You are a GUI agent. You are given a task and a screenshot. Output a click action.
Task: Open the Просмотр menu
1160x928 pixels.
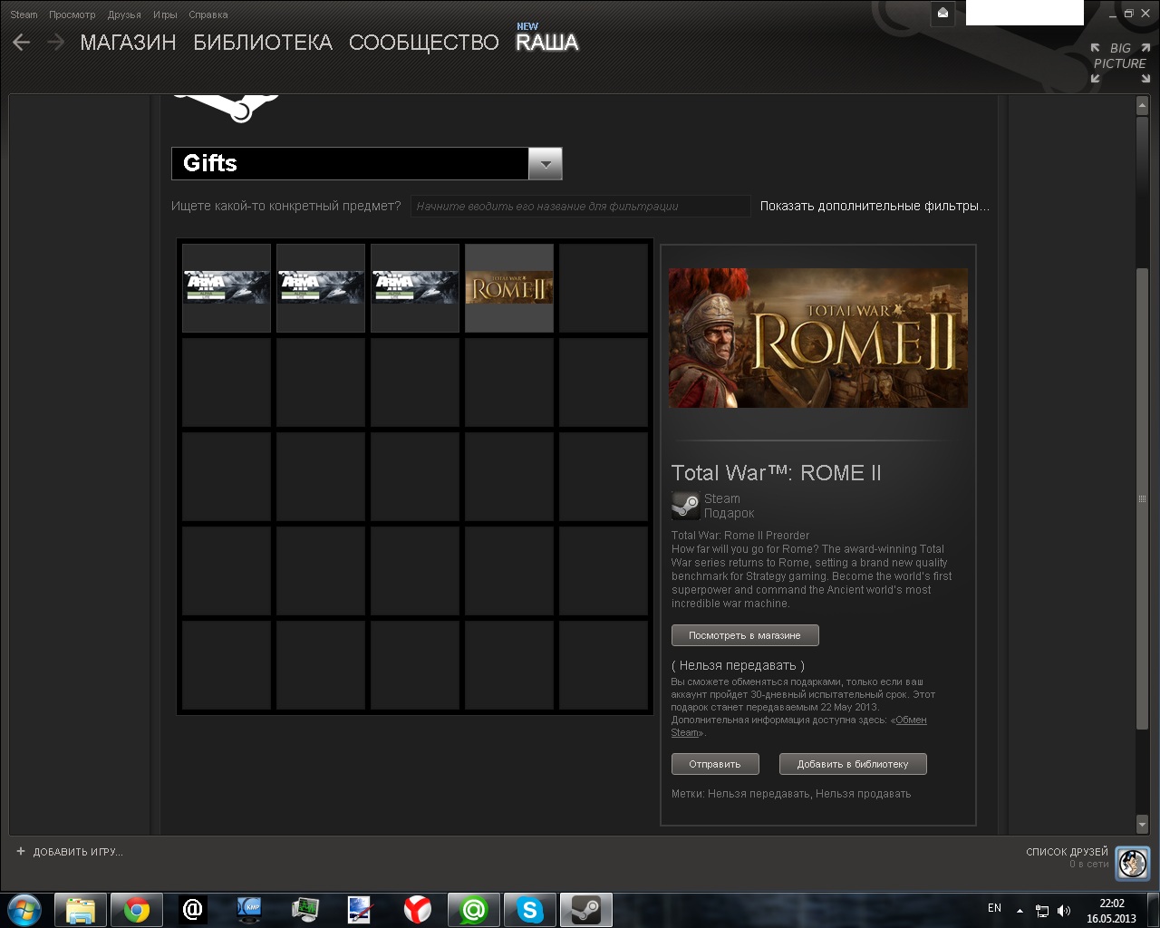click(72, 14)
